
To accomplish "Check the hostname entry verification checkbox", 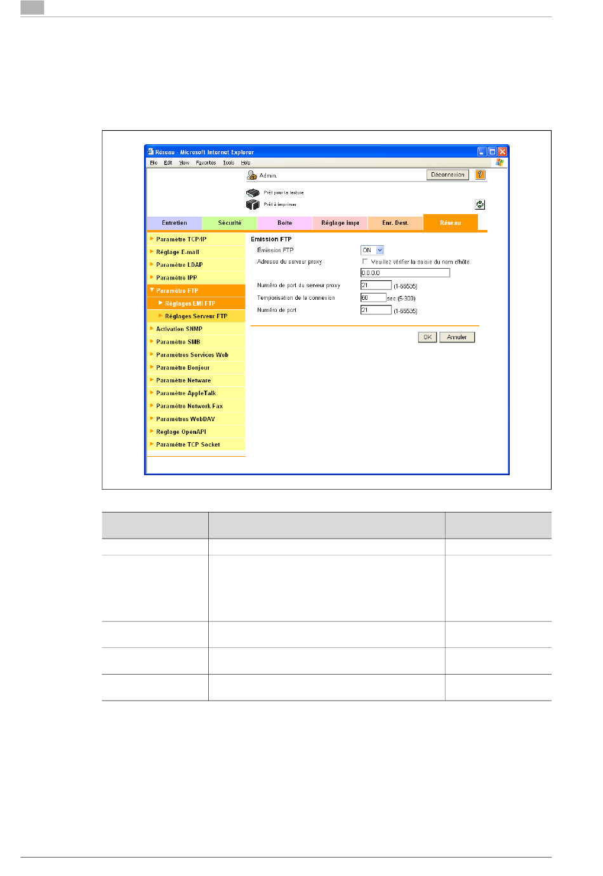I will 365,261.
